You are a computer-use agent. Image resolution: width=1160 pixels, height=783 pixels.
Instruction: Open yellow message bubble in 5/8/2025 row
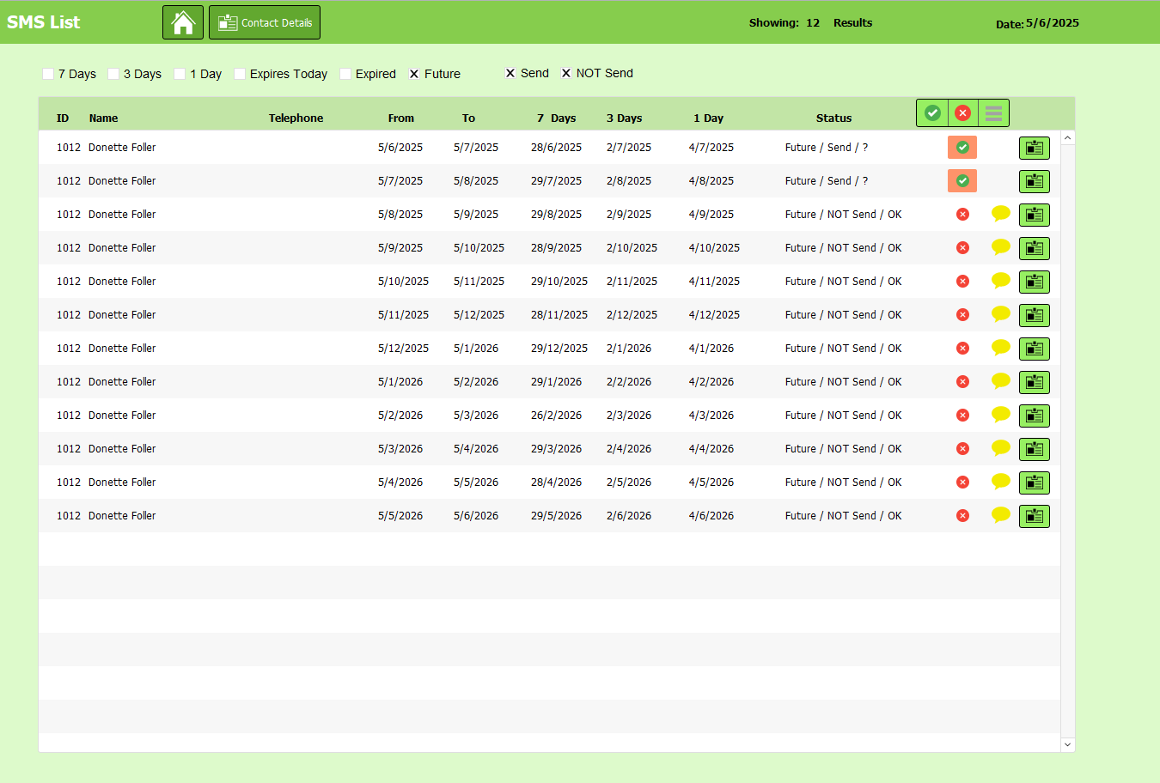pos(1000,214)
